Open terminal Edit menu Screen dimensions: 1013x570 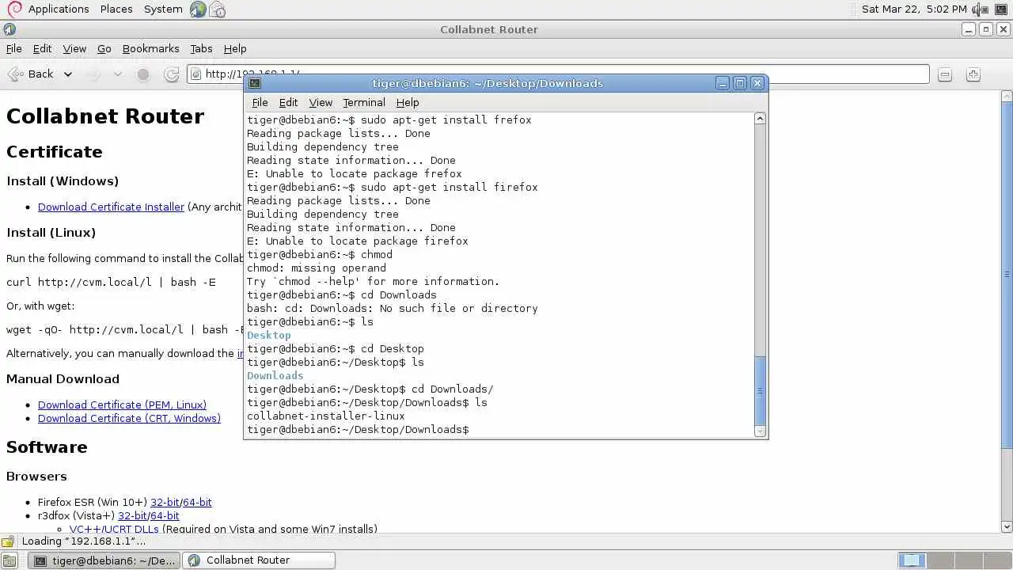pos(288,102)
